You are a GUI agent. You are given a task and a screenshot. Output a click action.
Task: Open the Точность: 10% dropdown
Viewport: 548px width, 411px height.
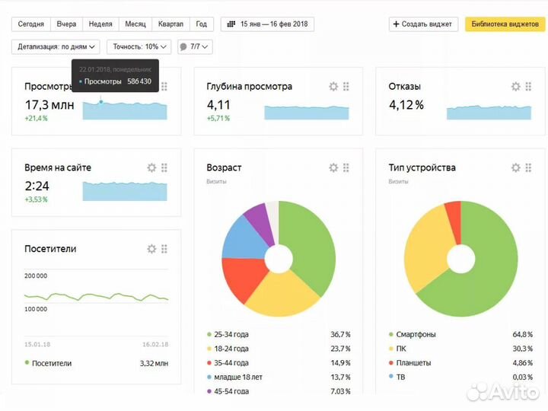point(139,47)
